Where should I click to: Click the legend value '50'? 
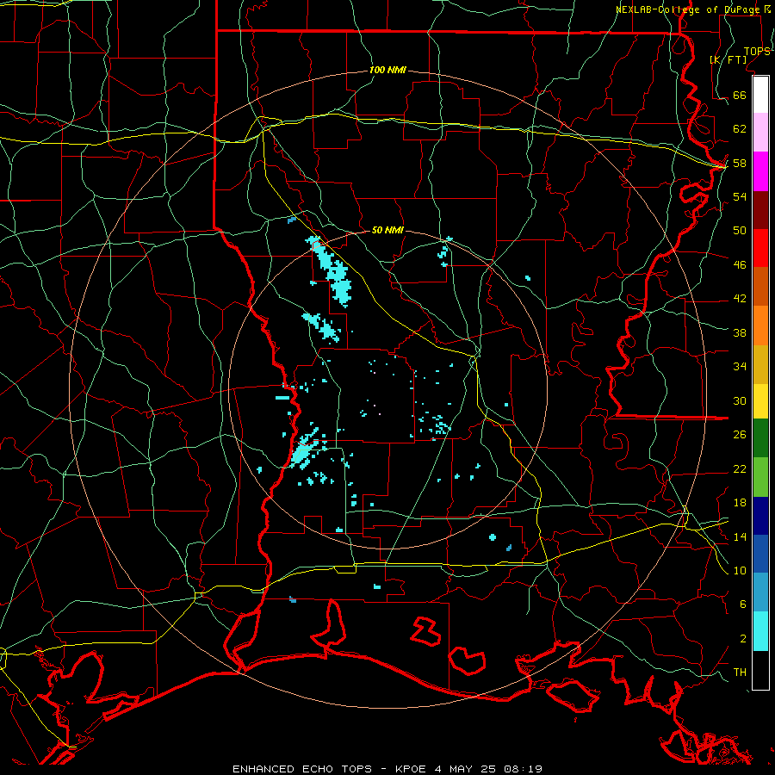click(x=740, y=230)
